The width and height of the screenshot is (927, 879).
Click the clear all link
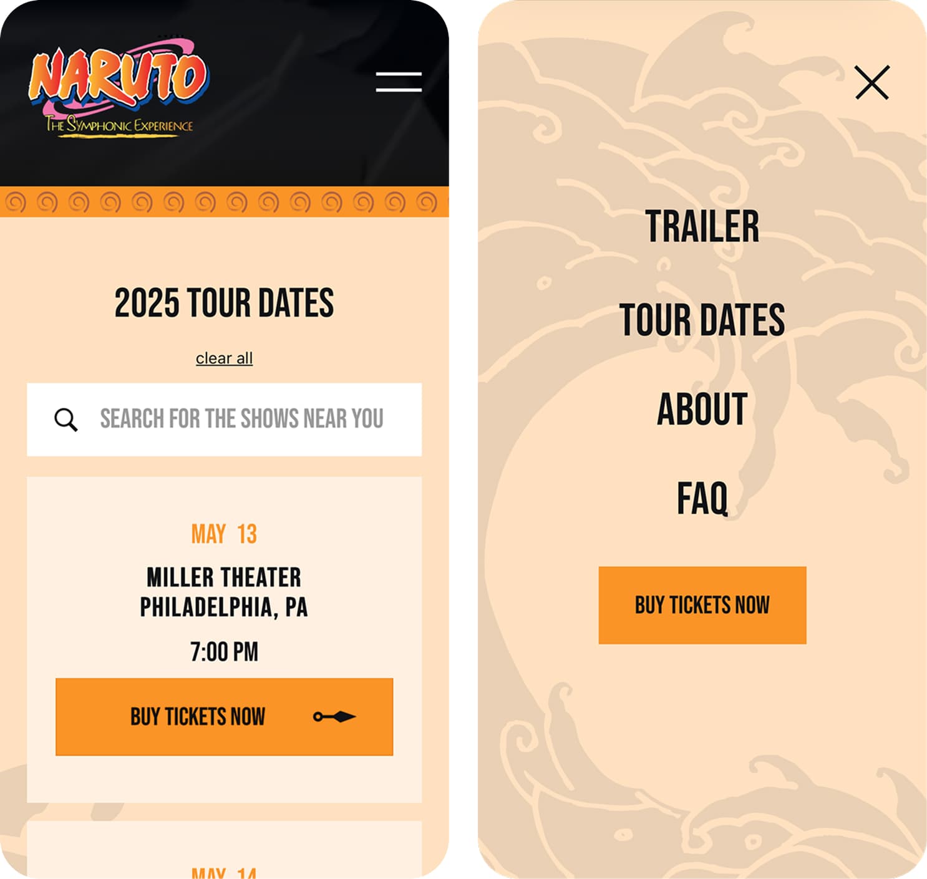[x=224, y=358]
